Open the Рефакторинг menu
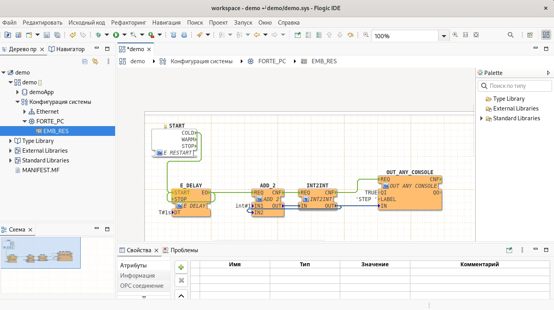The image size is (554, 310). [x=128, y=23]
